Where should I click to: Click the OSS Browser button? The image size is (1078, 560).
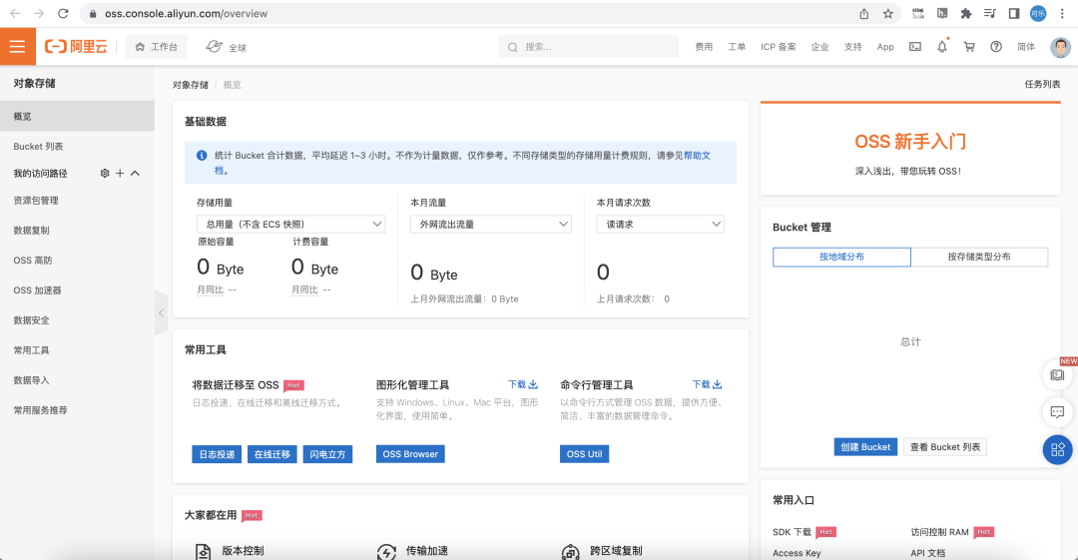point(410,454)
